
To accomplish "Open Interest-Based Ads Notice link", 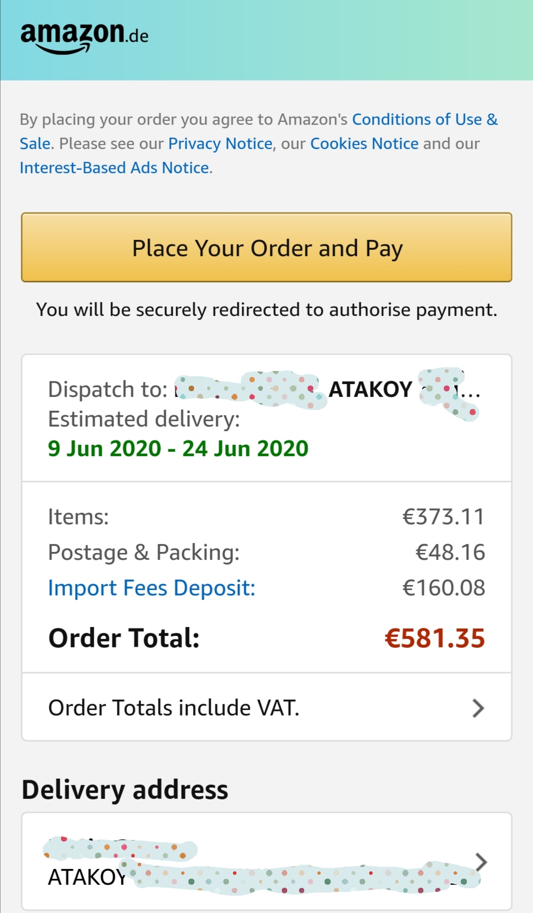I will click(x=114, y=168).
